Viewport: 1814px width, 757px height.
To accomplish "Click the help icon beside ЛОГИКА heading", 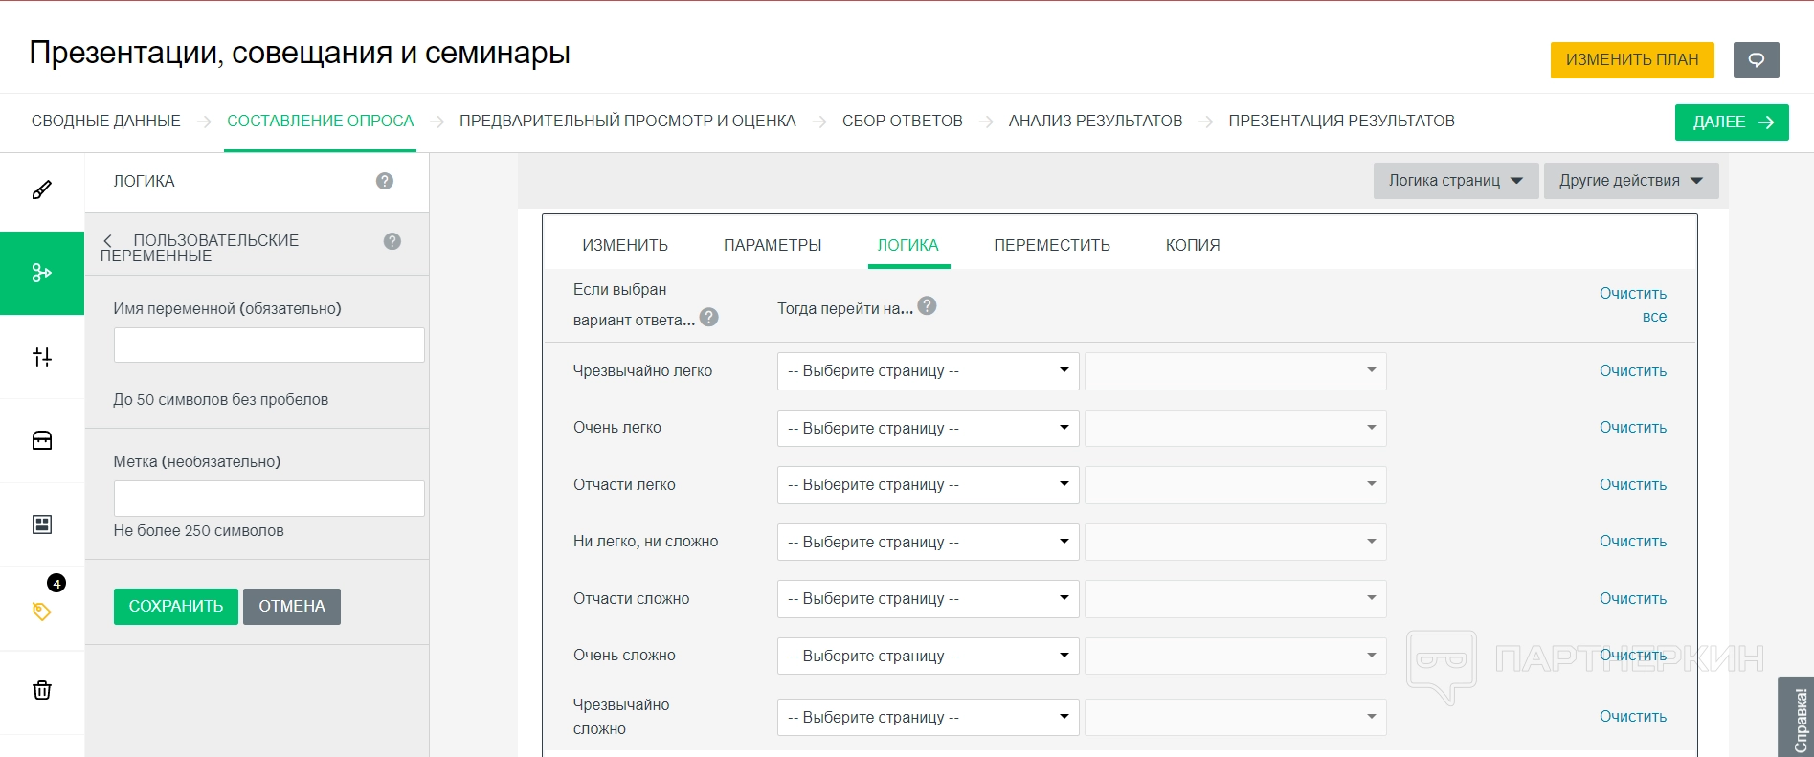I will [385, 181].
